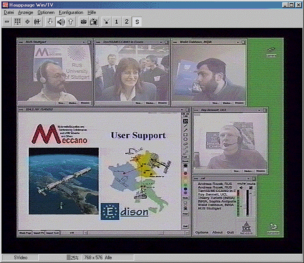Click the User Support heading on whiteboard
The width and height of the screenshot is (304, 263).
(x=138, y=136)
